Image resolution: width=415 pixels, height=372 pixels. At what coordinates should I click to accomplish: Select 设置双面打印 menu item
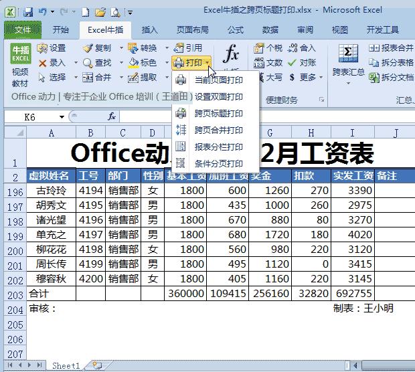point(216,96)
